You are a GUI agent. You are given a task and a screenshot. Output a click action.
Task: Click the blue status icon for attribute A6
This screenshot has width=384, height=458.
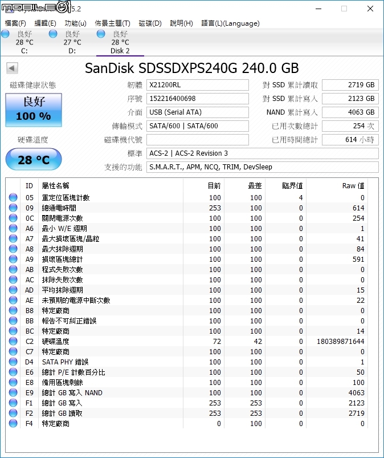coord(13,228)
